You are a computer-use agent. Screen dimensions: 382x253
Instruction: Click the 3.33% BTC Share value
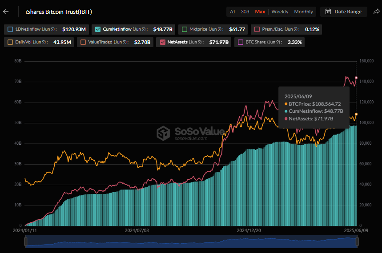point(294,42)
